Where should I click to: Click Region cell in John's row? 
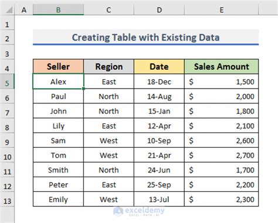[109, 111]
